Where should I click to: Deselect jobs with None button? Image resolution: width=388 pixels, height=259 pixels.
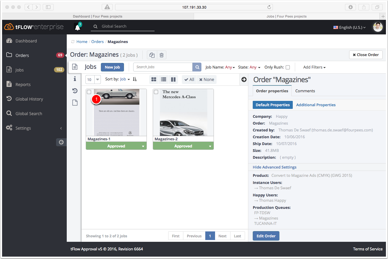coord(207,80)
